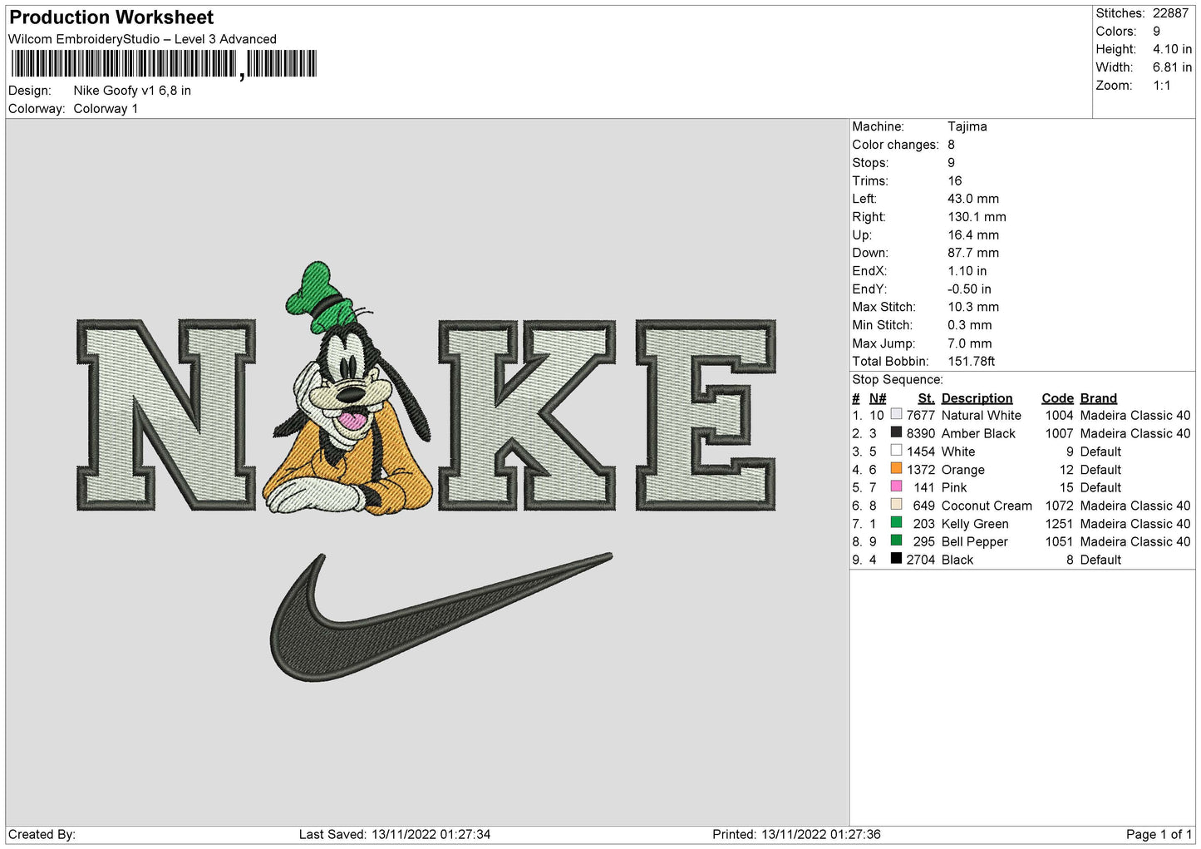1201x849 pixels.
Task: Click the 'Color changes:' label
Action: (x=895, y=145)
